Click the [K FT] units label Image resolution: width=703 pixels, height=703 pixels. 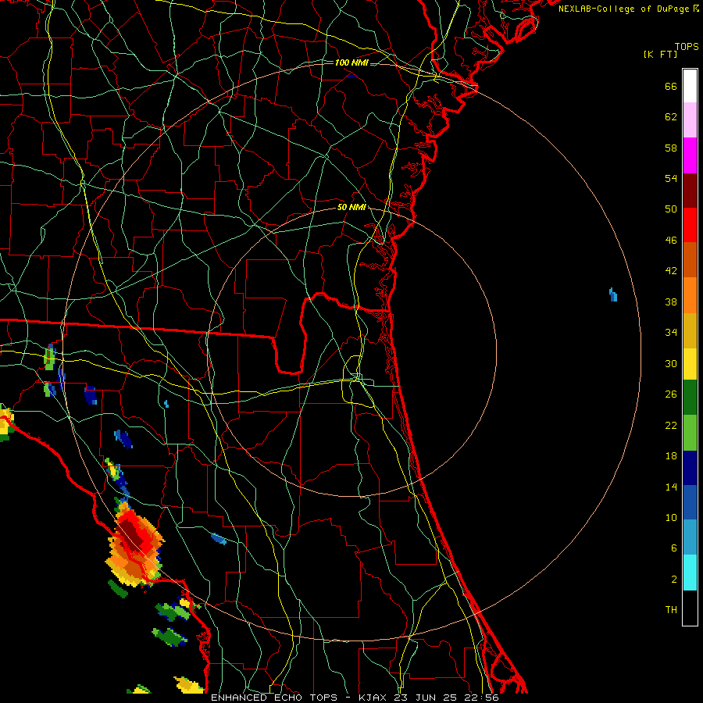(x=660, y=54)
